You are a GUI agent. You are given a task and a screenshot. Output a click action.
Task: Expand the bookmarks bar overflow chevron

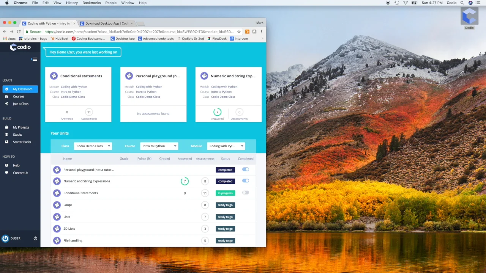pyautogui.click(x=262, y=39)
